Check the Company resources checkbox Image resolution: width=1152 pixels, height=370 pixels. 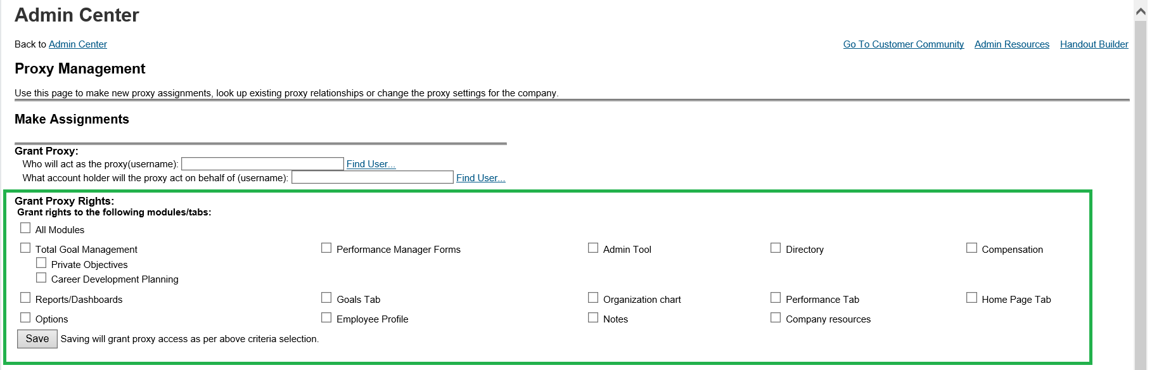tap(776, 317)
